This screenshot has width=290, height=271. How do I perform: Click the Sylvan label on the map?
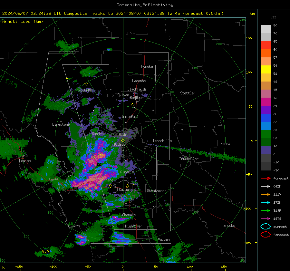123,95
